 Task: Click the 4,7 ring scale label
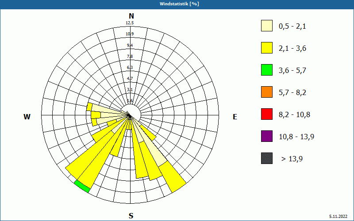click(x=130, y=79)
